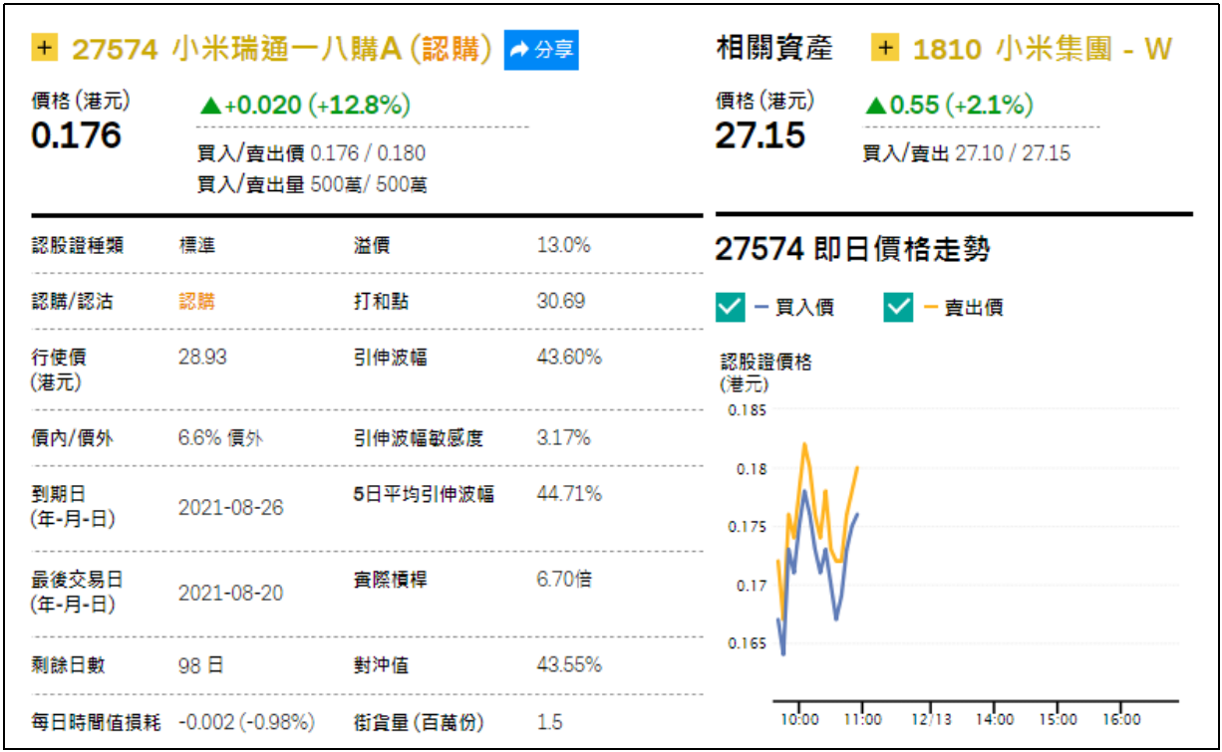Click the 引伸波幅 value 43.60%
The height and width of the screenshot is (752, 1222).
tap(569, 357)
